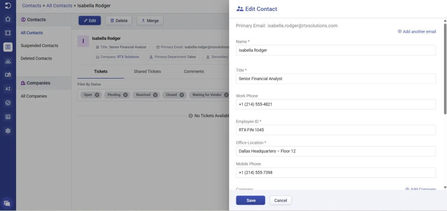
Task: Select Suspended Contacts in left panel
Action: (x=39, y=46)
